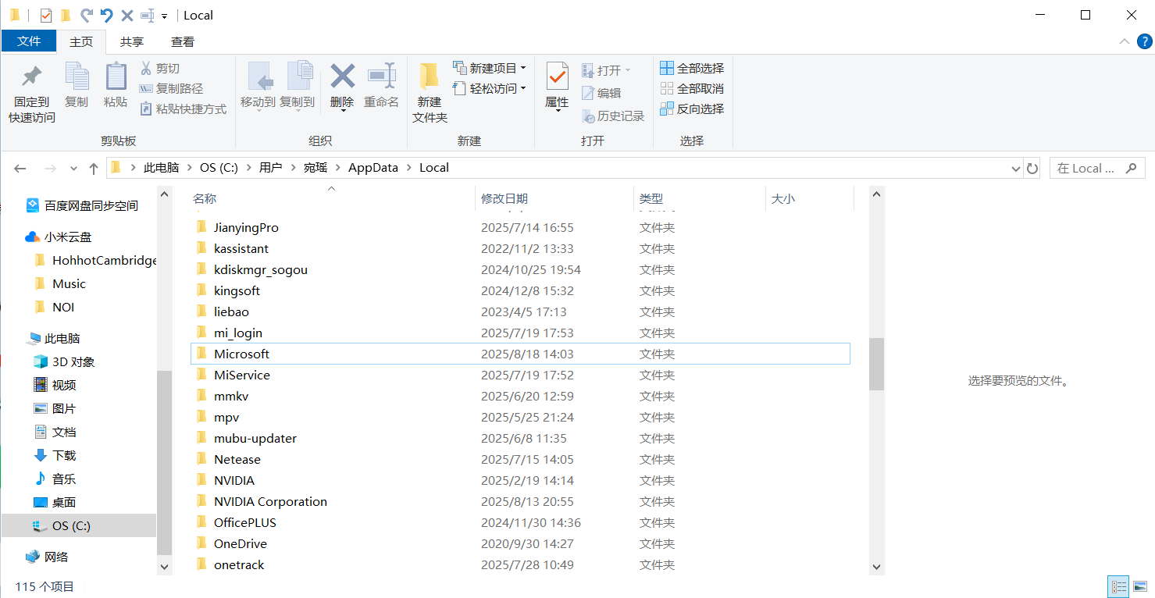Select Paste shortcut (粘贴快捷方式)
Screen dimensions: 1155x598
click(x=183, y=109)
